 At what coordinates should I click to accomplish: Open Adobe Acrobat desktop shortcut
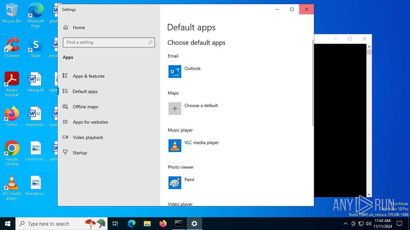(x=12, y=84)
